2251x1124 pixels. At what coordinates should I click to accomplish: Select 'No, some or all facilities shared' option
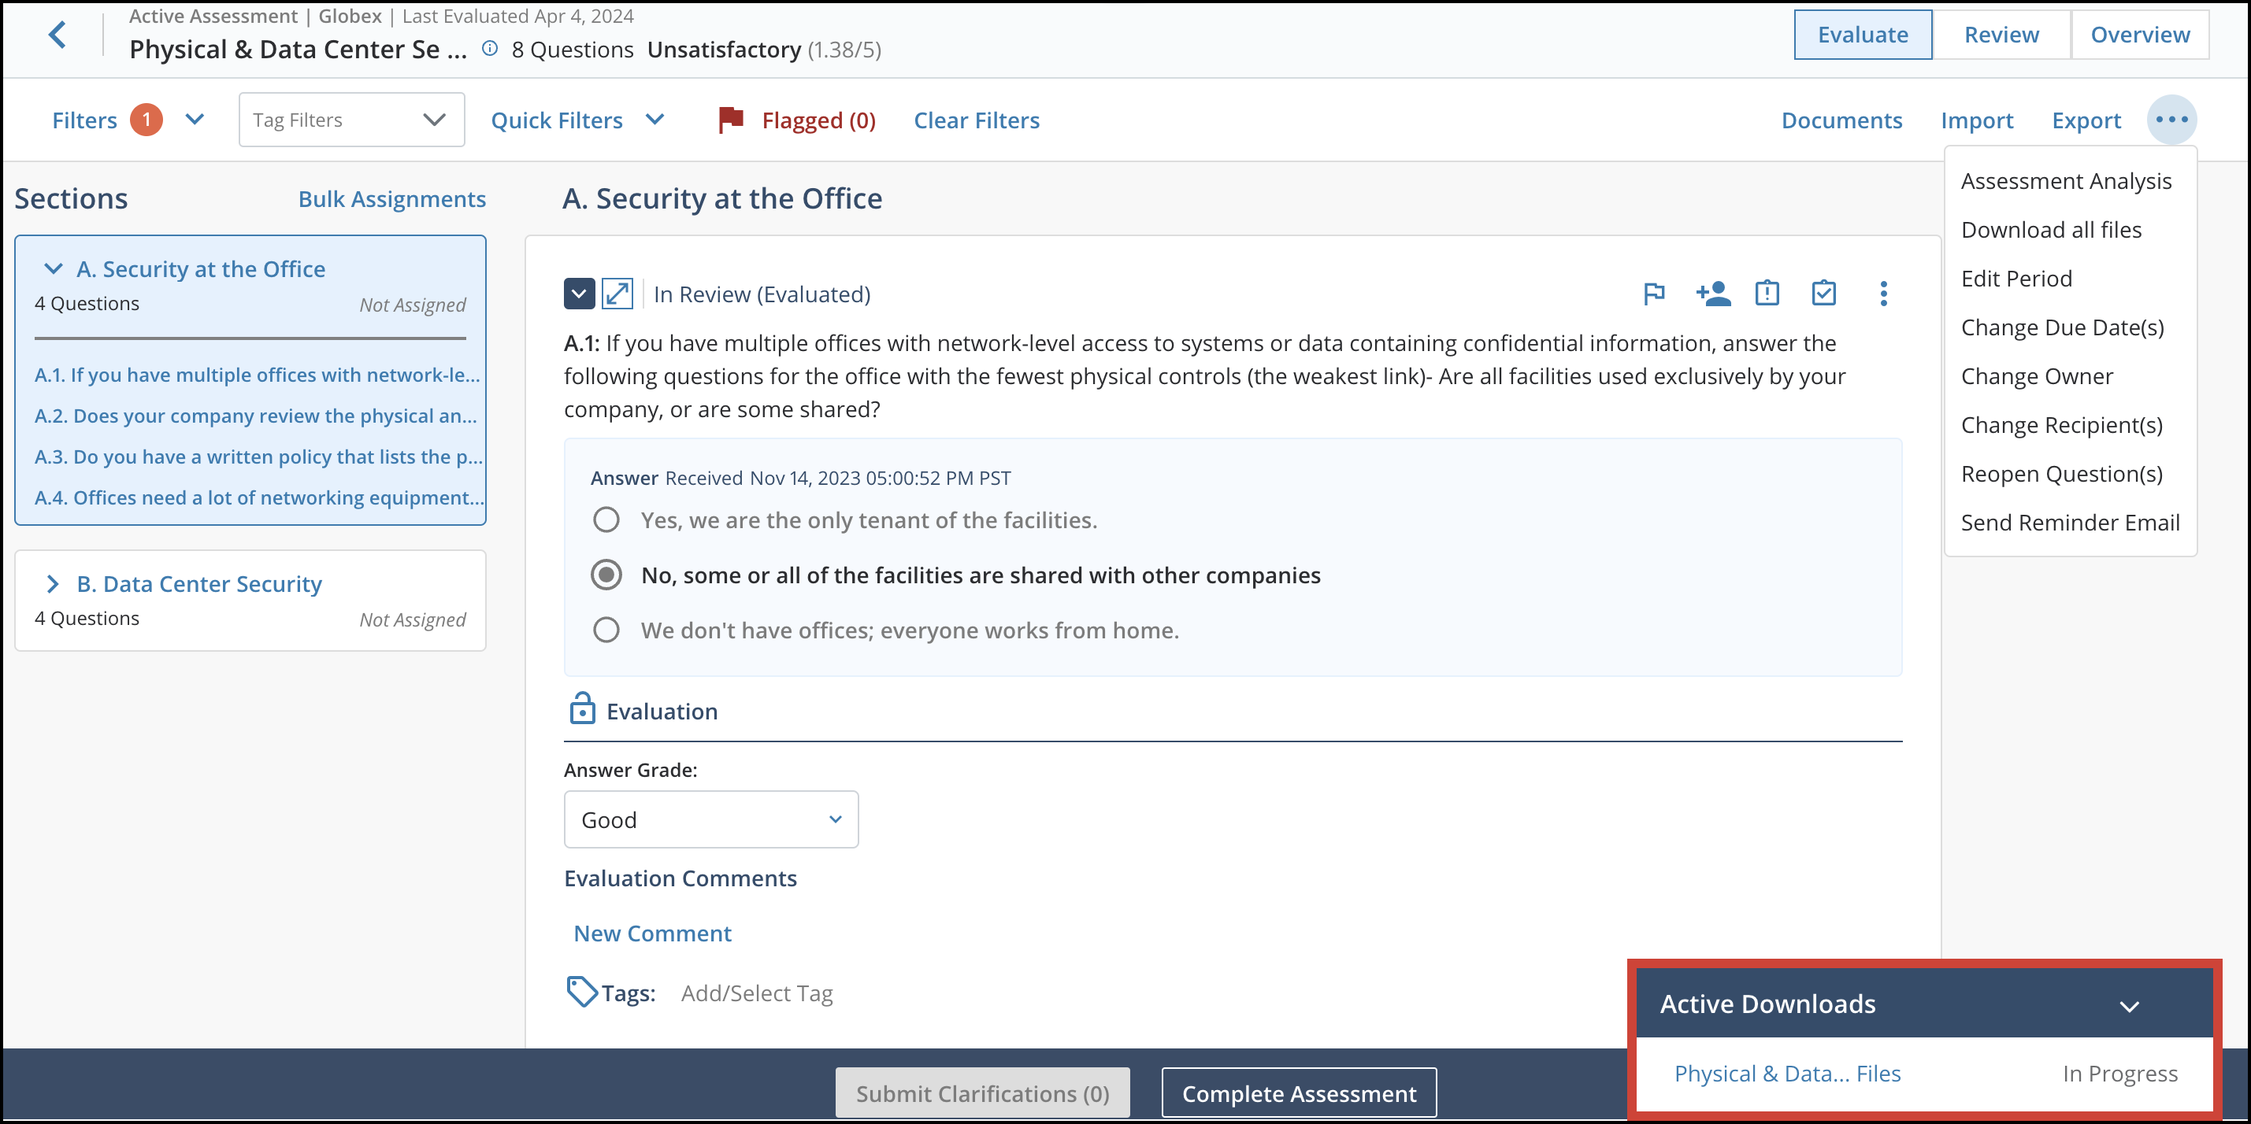606,575
